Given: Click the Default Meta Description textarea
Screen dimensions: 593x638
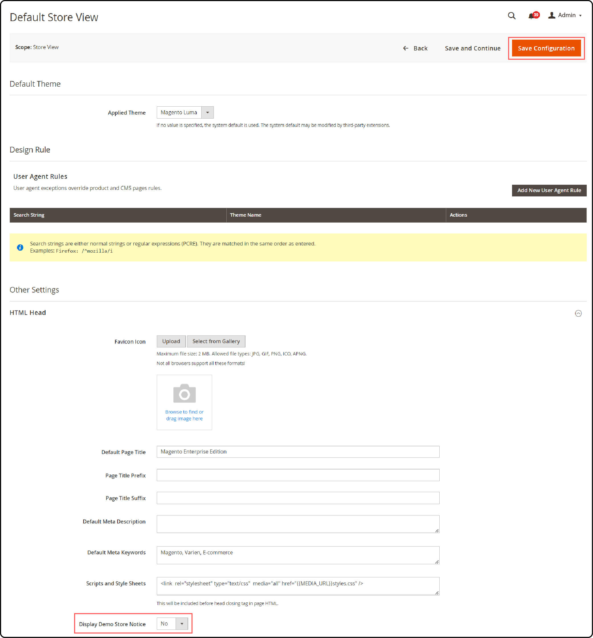Looking at the screenshot, I should 298,524.
